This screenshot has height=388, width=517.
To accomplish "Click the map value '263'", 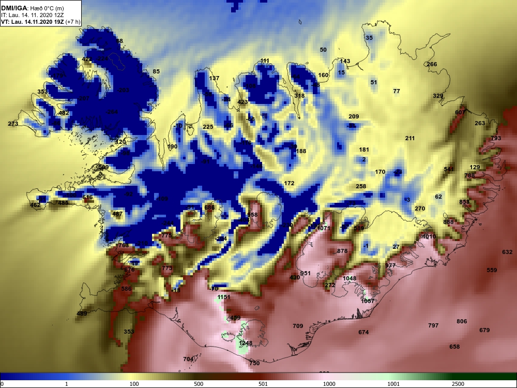I will point(480,123).
